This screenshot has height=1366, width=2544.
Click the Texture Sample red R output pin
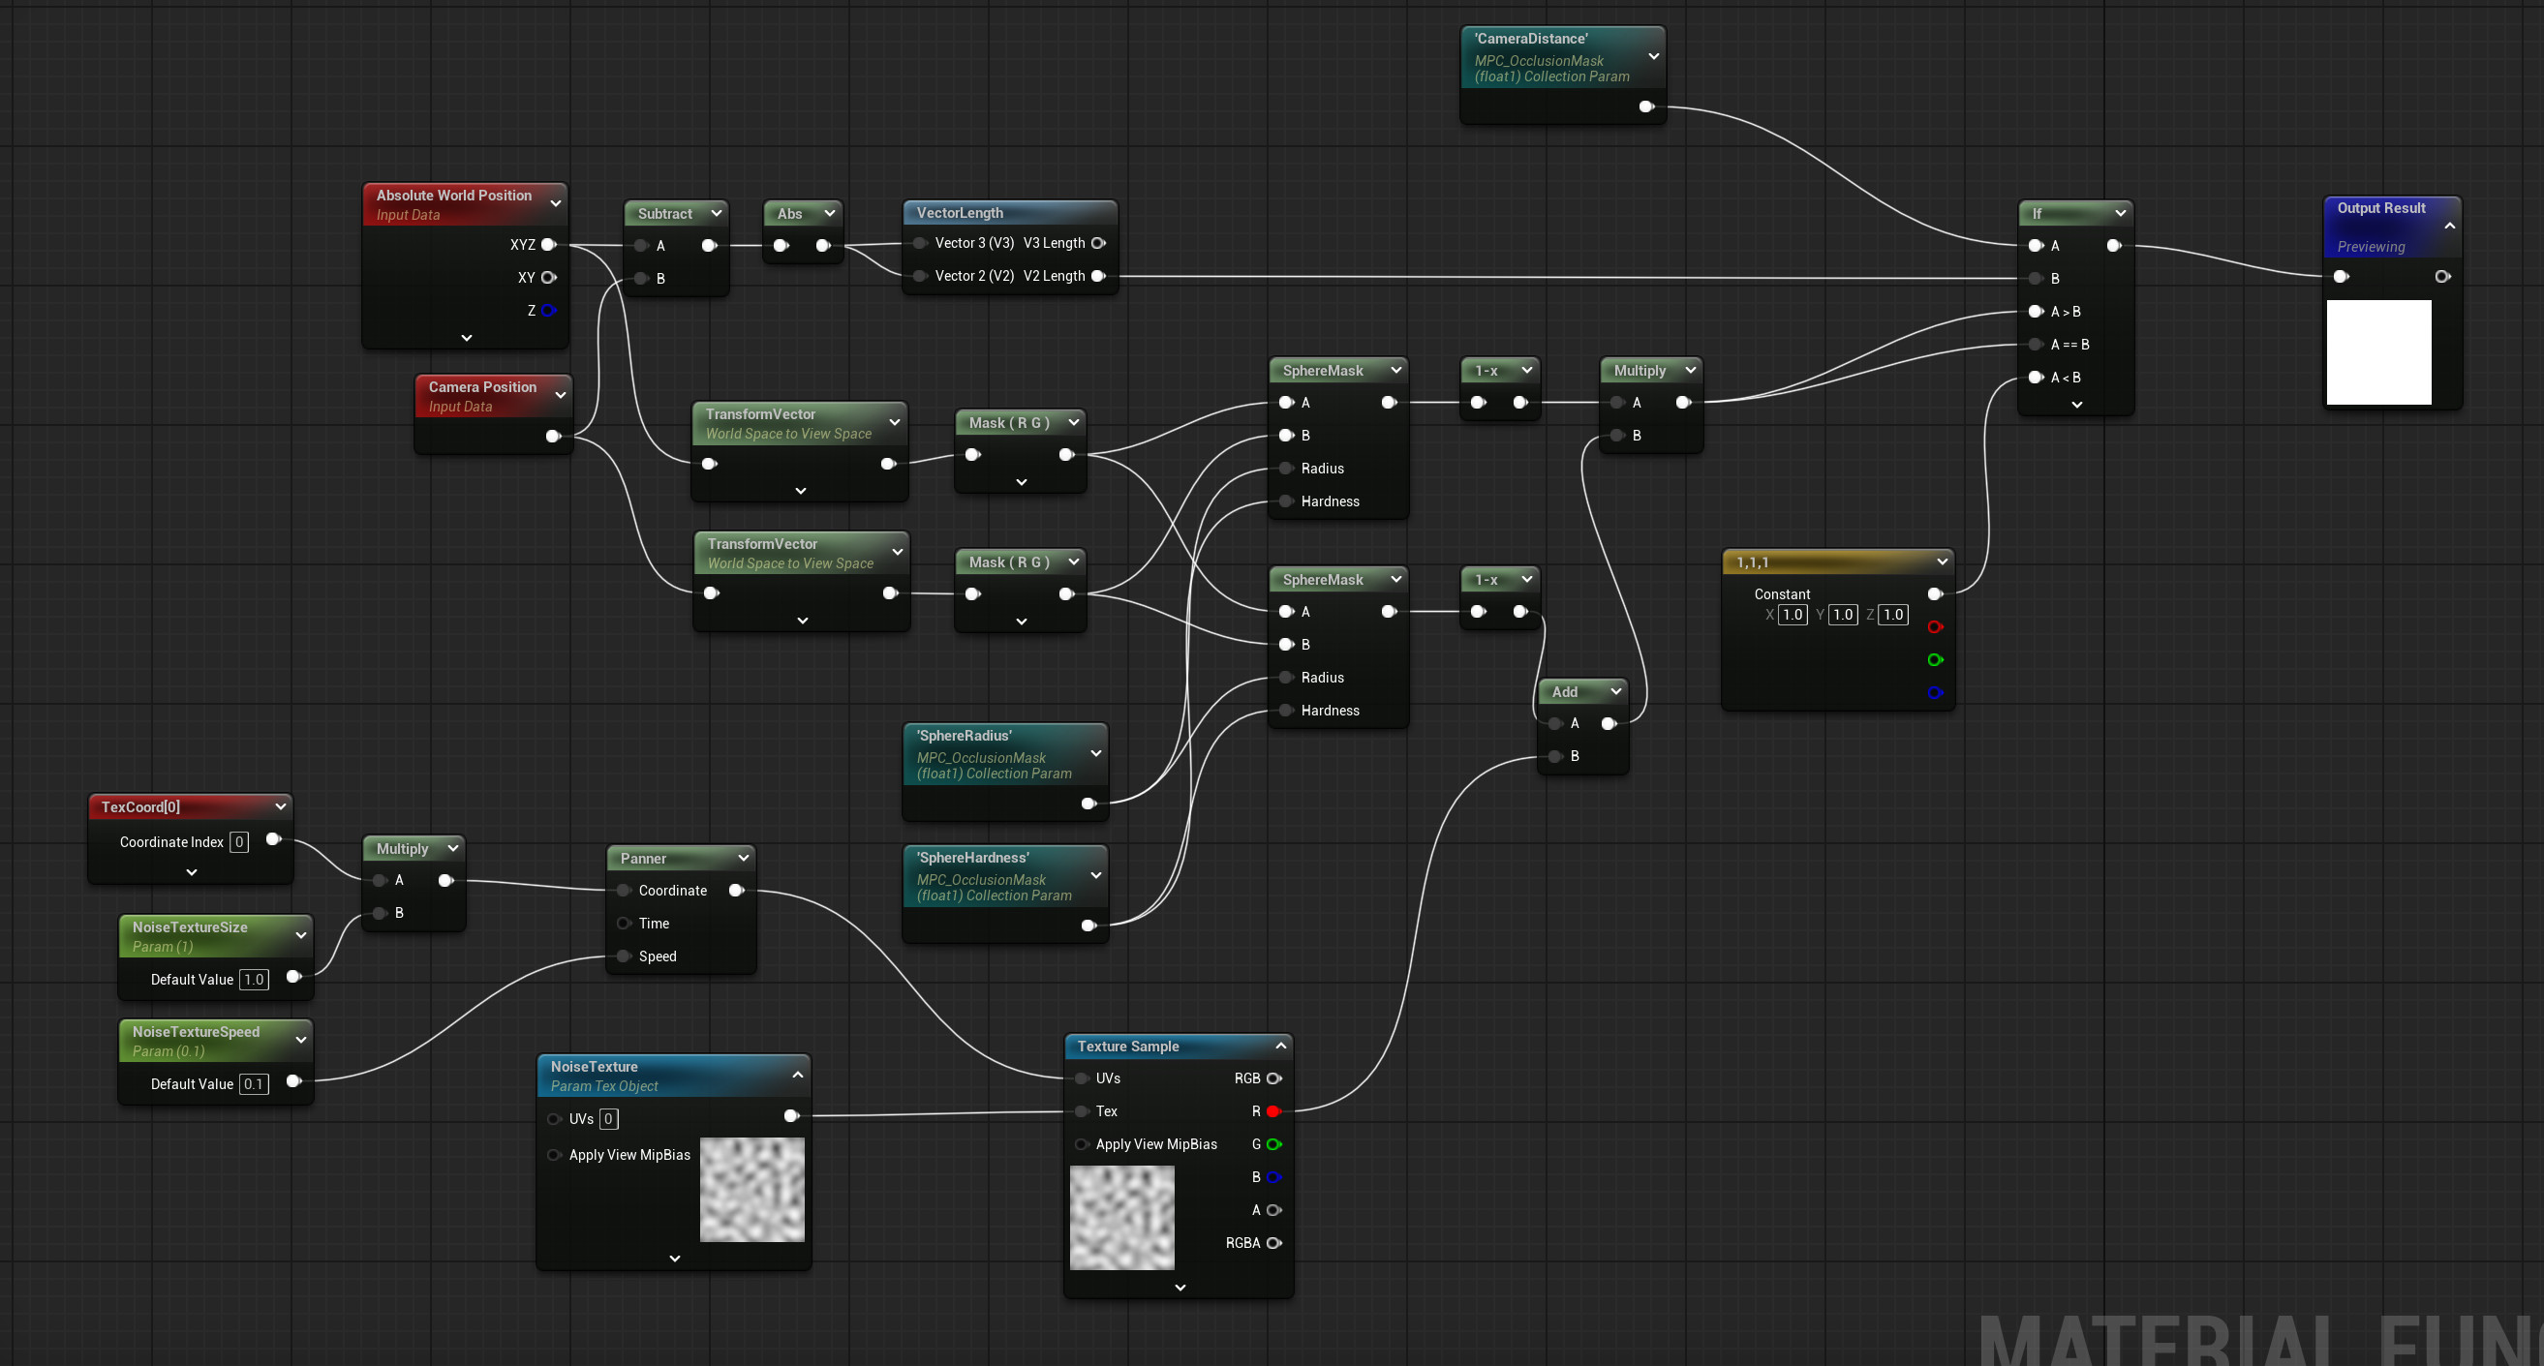coord(1274,1111)
